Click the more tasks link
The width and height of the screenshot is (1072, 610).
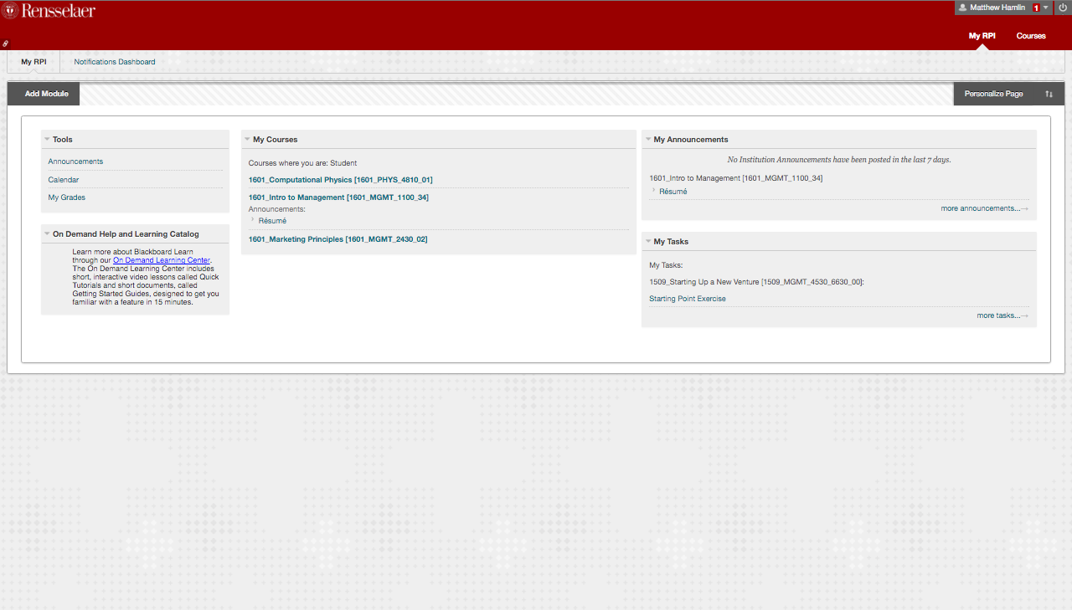(1002, 315)
